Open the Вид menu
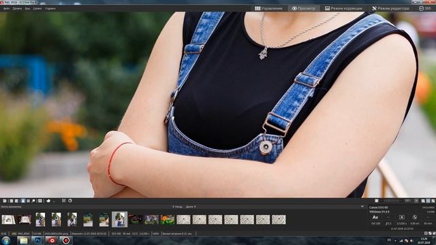 27,9
